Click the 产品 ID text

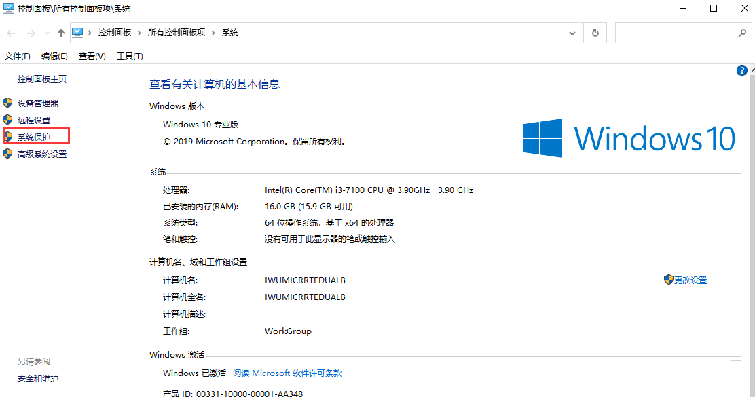(233, 394)
